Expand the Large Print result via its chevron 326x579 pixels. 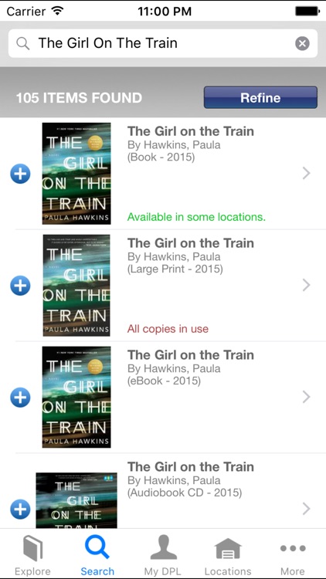(x=306, y=285)
